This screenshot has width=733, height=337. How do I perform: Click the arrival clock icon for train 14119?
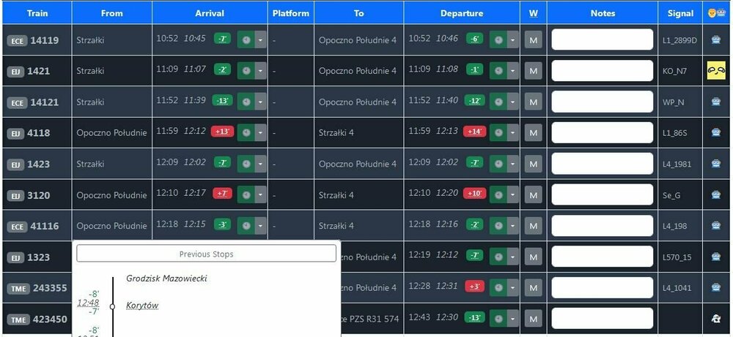tap(246, 39)
